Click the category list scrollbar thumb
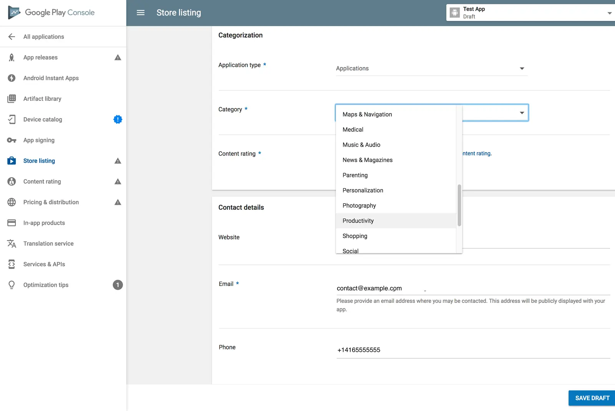 click(x=459, y=205)
